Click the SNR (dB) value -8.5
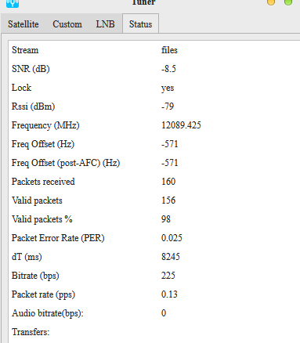Screen dimensions: 300x343 (x=168, y=69)
